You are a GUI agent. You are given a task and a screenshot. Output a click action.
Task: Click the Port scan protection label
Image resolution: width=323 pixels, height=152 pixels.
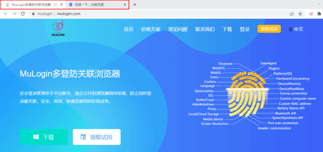(283, 123)
